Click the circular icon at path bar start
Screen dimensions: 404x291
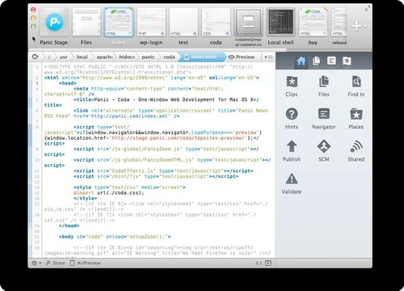tap(35, 57)
